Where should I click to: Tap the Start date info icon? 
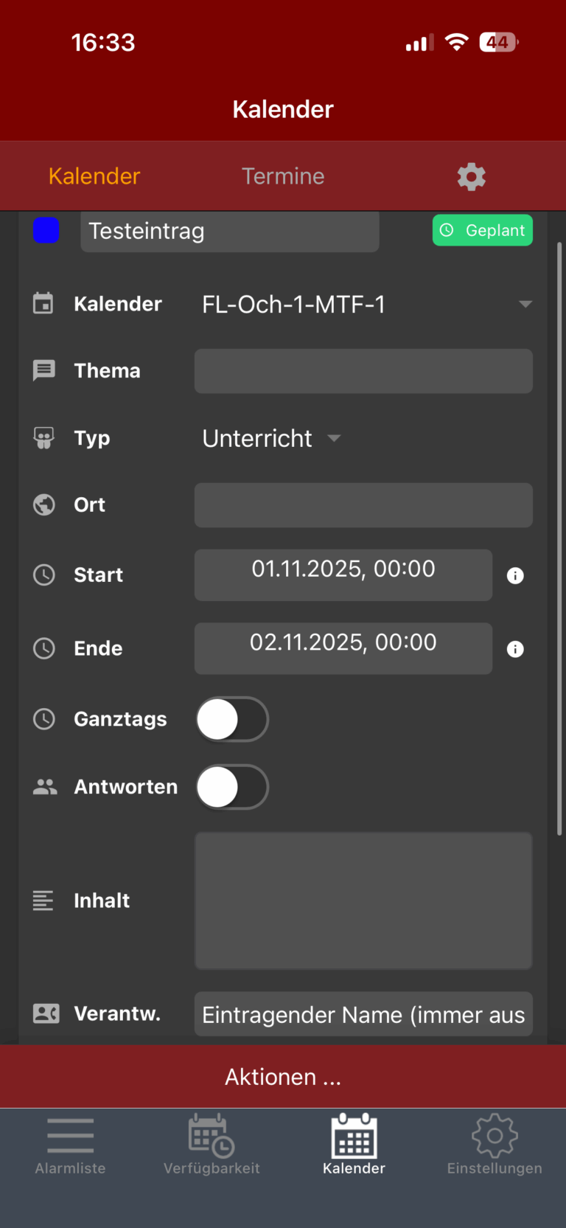tap(515, 575)
